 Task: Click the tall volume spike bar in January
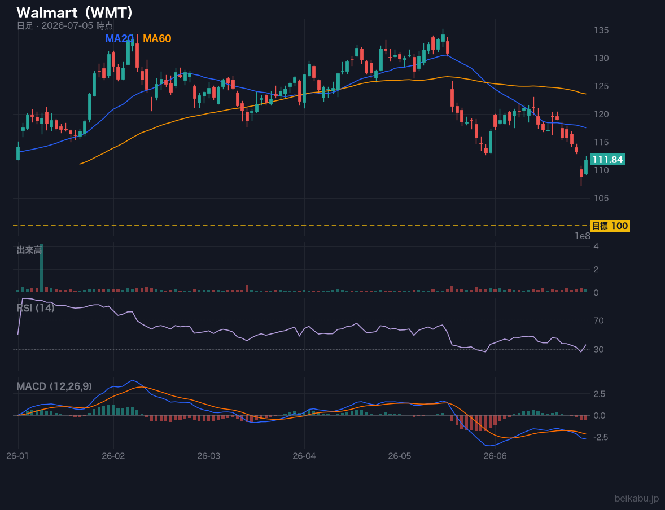click(42, 269)
